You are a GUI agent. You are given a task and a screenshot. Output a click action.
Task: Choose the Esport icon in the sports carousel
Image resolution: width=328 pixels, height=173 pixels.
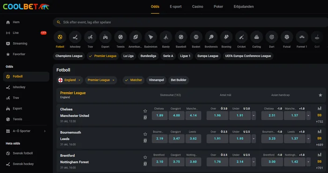105,37
